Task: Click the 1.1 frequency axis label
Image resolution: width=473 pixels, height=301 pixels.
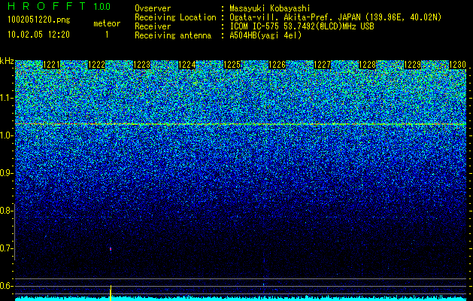Action: 6,98
